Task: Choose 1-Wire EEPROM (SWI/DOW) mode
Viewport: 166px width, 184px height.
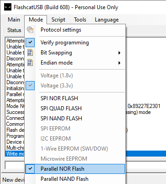Action: coord(75,149)
